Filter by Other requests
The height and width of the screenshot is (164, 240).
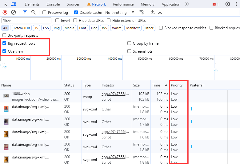click(149, 28)
